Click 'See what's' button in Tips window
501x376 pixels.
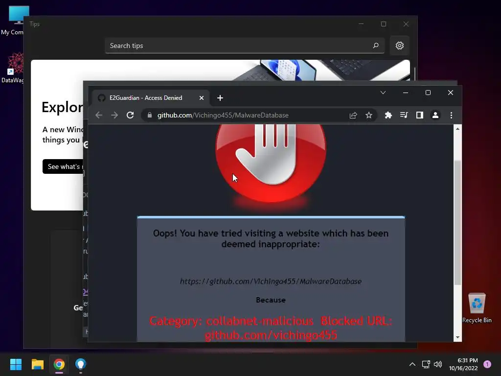(x=63, y=166)
